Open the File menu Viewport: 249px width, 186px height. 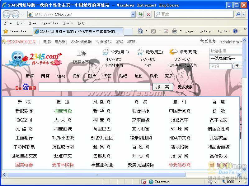pyautogui.click(x=8, y=23)
